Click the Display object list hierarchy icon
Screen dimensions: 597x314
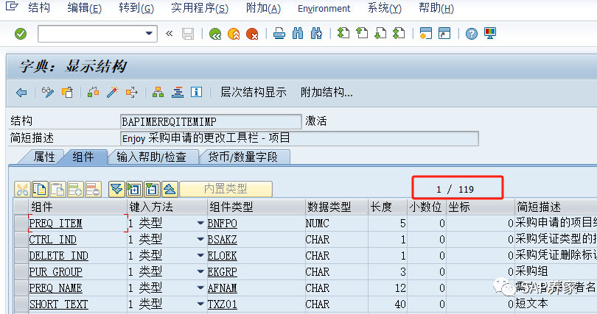[158, 92]
